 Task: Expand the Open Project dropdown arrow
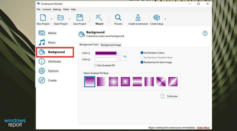pyautogui.click(x=70, y=19)
